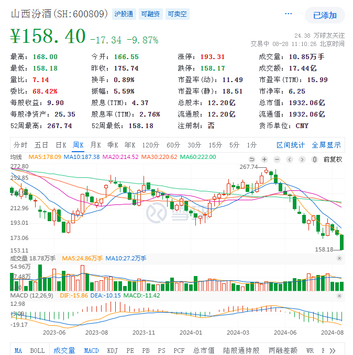353x355 pixels.
Task: Click the 区间统计 link
Action: pos(291,145)
